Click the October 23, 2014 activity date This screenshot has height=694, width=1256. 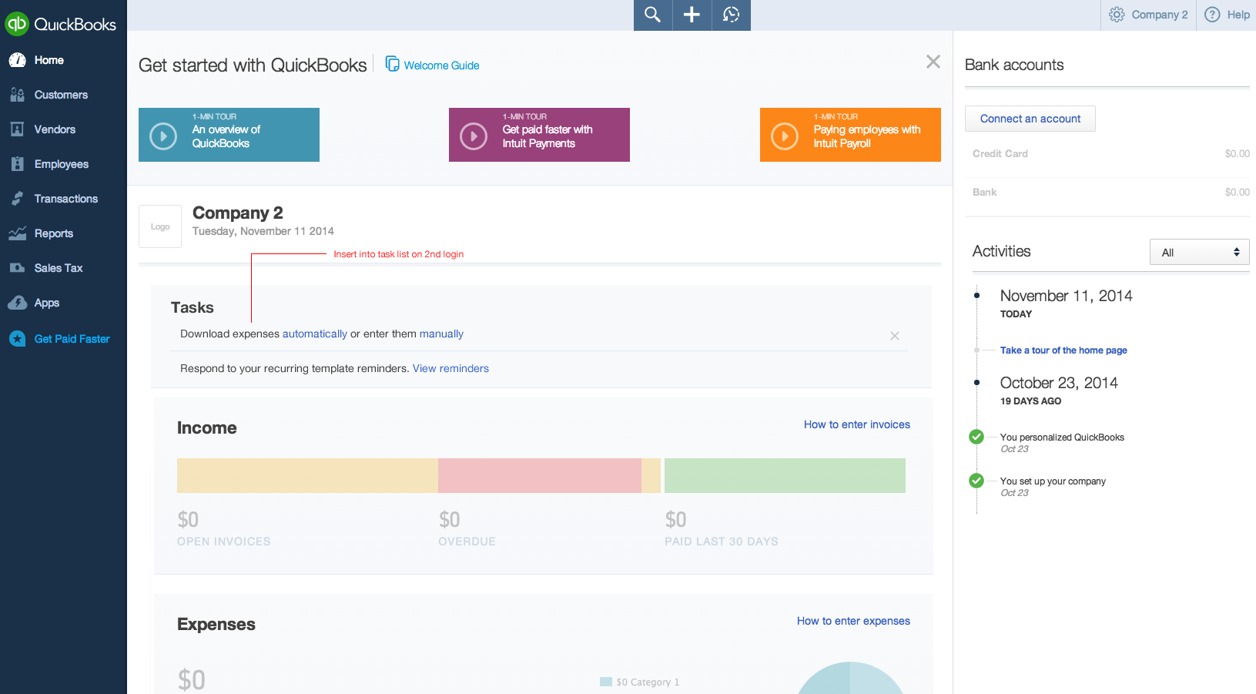[x=1059, y=383]
